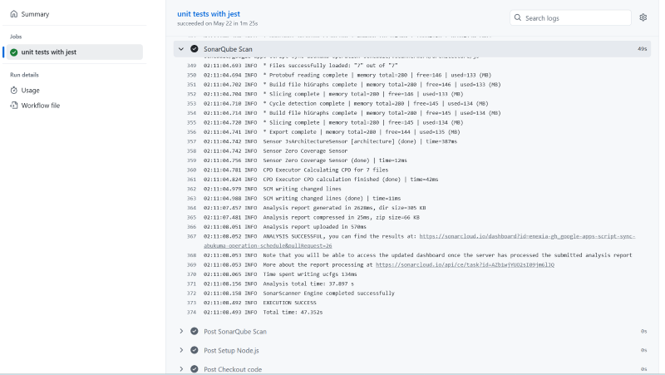Expand the Post Setup Node.js step
The height and width of the screenshot is (375, 665).
pos(180,350)
